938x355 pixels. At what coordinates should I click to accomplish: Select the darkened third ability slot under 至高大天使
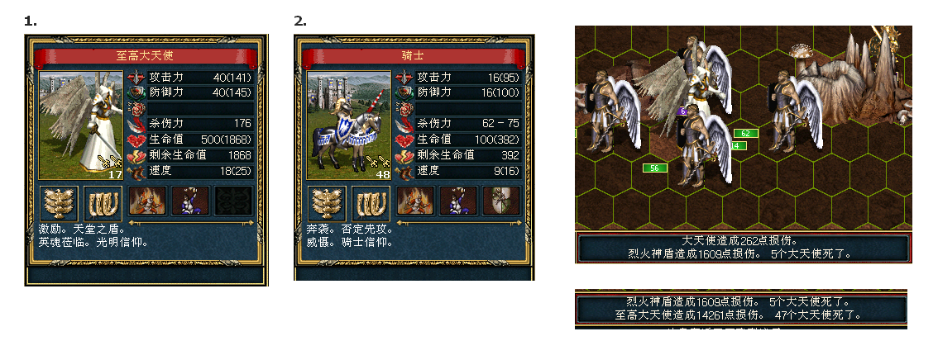pos(235,201)
